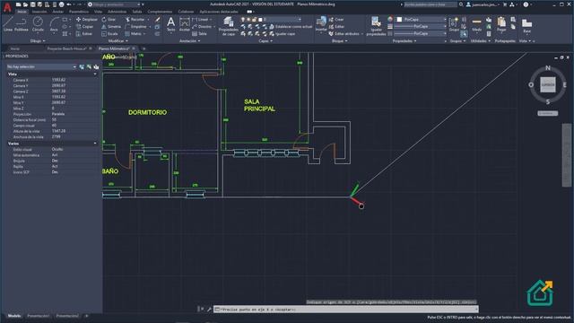Viewport: 574px width, 323px height.
Task: Select the Línea drawing tool
Action: [x=8, y=24]
